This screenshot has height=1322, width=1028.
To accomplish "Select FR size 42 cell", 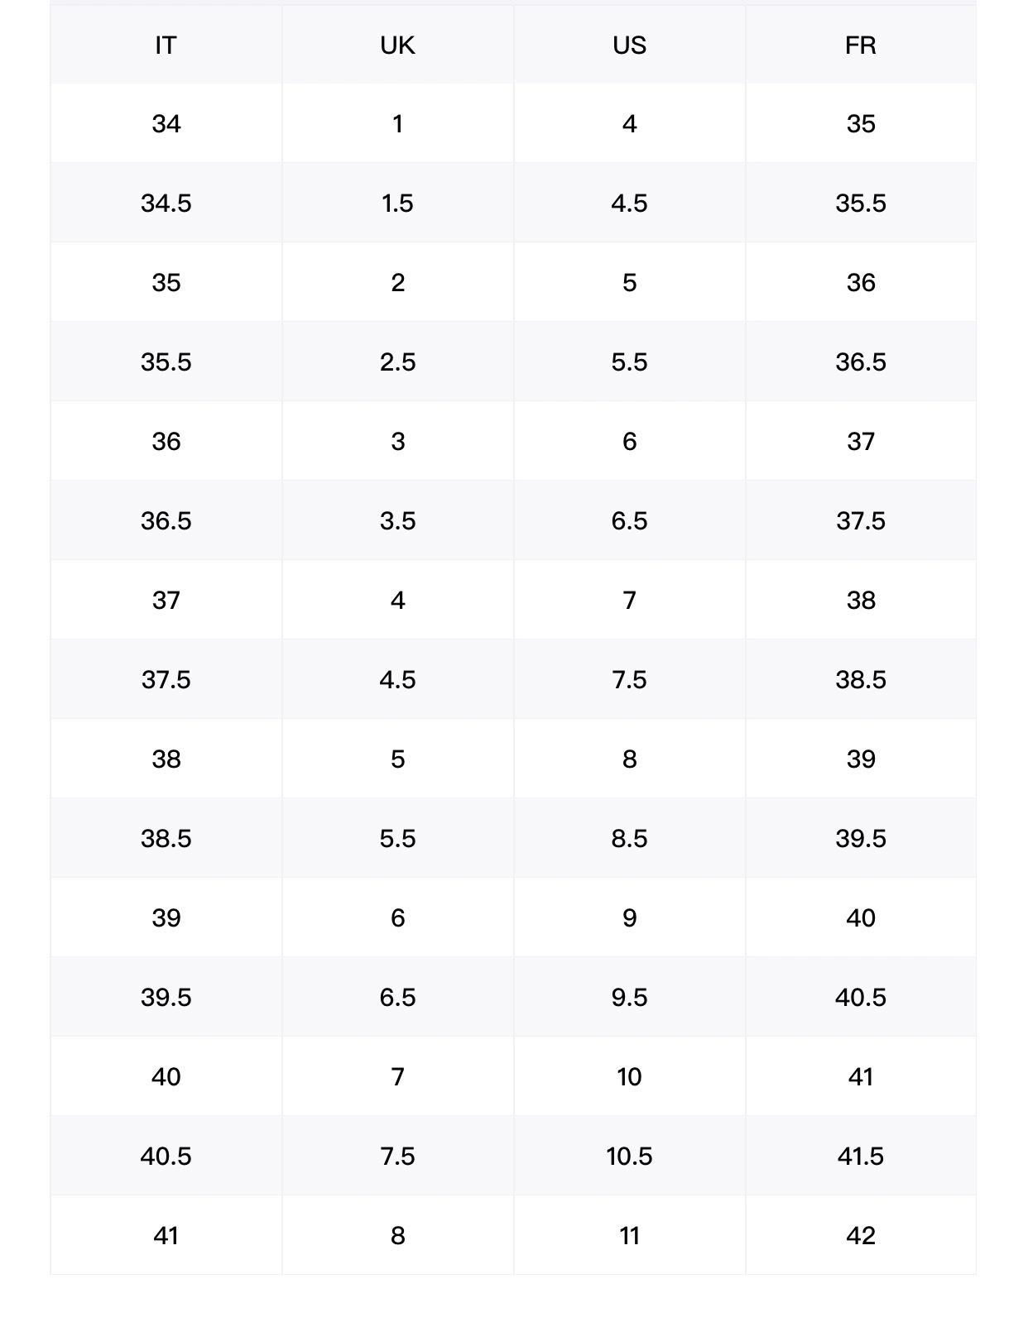I will click(861, 1236).
